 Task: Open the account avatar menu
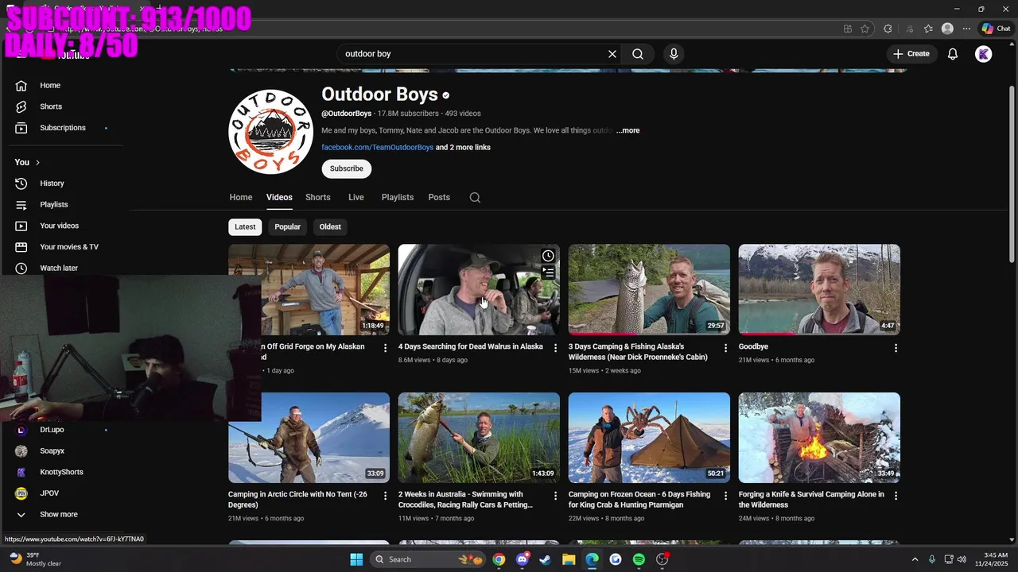point(984,54)
